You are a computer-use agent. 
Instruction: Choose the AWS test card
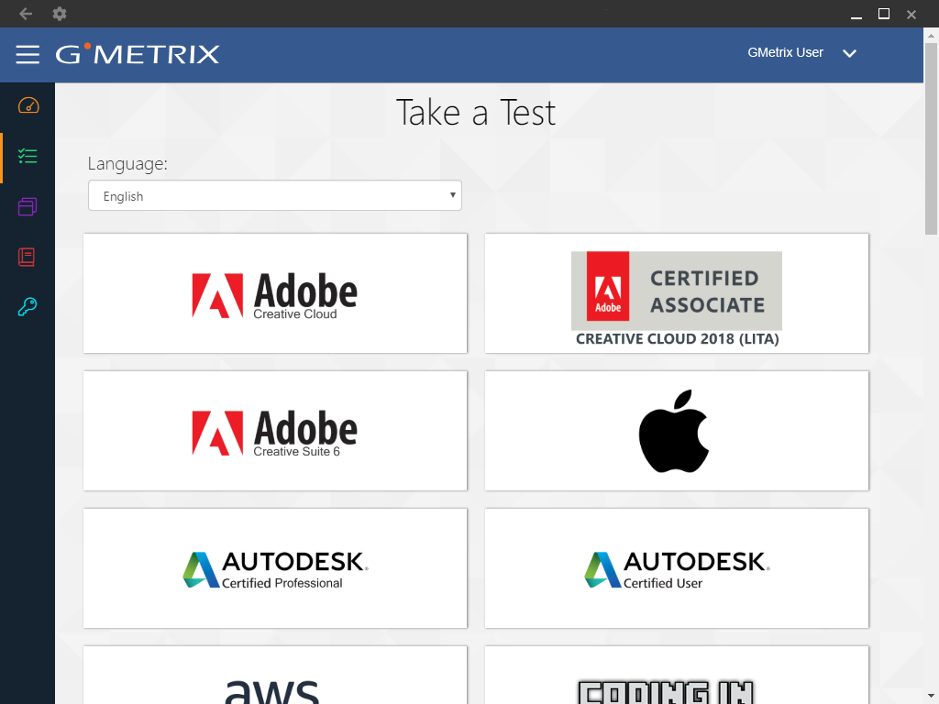click(275, 676)
